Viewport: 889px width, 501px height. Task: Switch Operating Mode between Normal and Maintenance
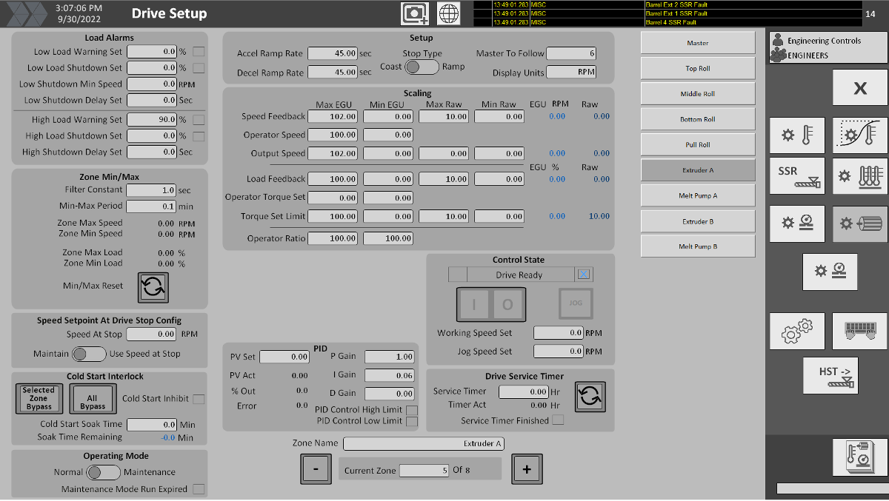point(104,472)
